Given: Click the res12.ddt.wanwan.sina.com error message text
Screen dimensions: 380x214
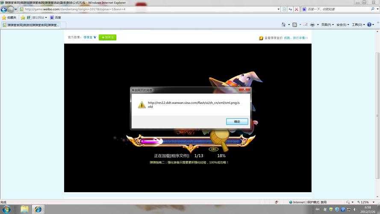Looking at the screenshot, I should click(x=194, y=104).
